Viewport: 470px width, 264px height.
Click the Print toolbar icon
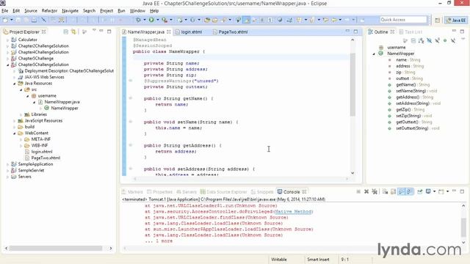[x=35, y=20]
